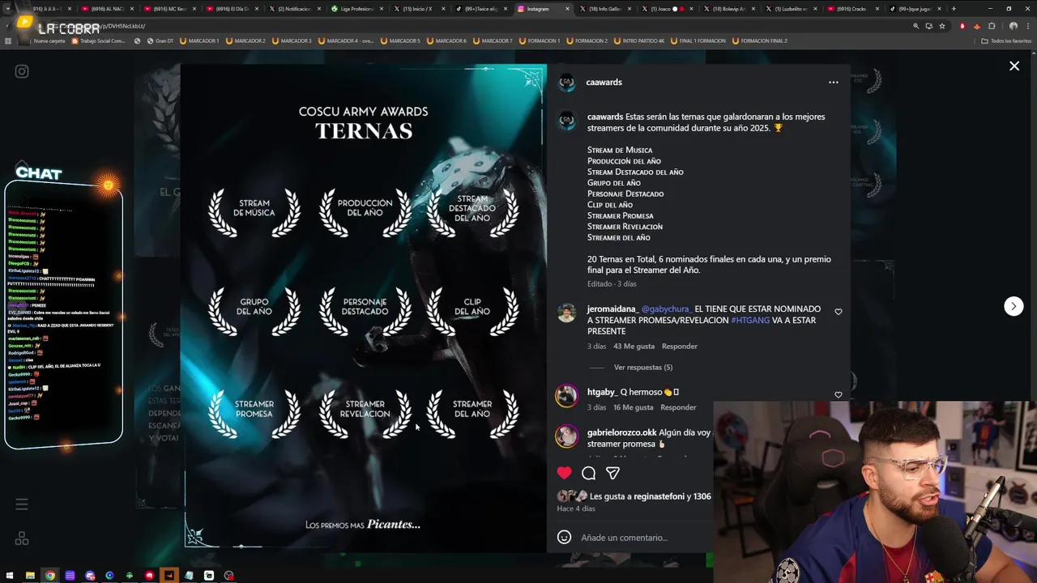Click the zoom magnifier in address bar
Viewport: 1037px width, 583px height.
pos(916,26)
